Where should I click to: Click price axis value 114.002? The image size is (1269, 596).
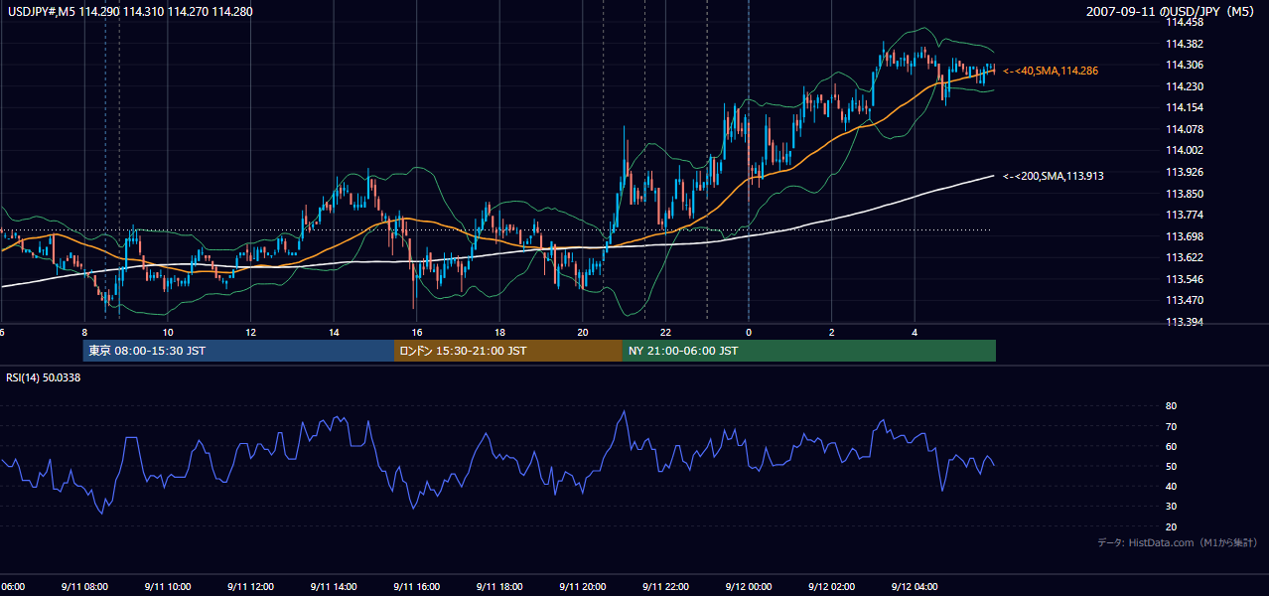click(x=1184, y=150)
